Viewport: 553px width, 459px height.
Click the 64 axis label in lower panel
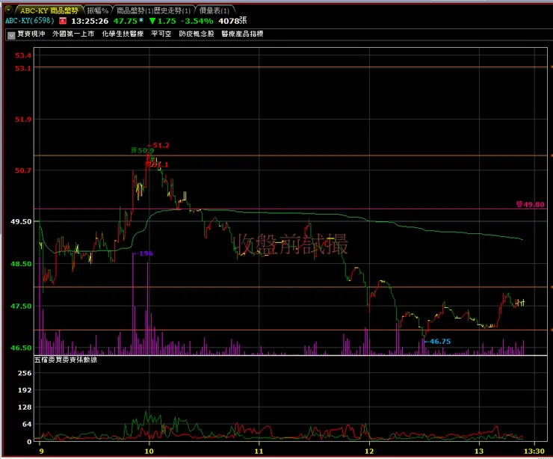coord(27,424)
